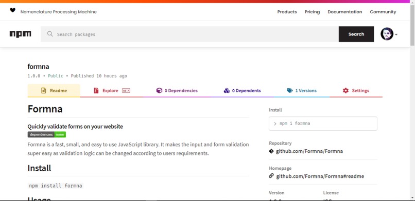Click the Explore file icon
The image size is (415, 201).
coord(96,91)
